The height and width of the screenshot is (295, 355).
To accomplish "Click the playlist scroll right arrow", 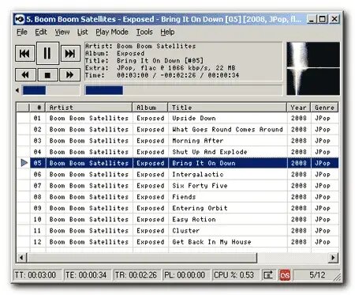I will [333, 258].
